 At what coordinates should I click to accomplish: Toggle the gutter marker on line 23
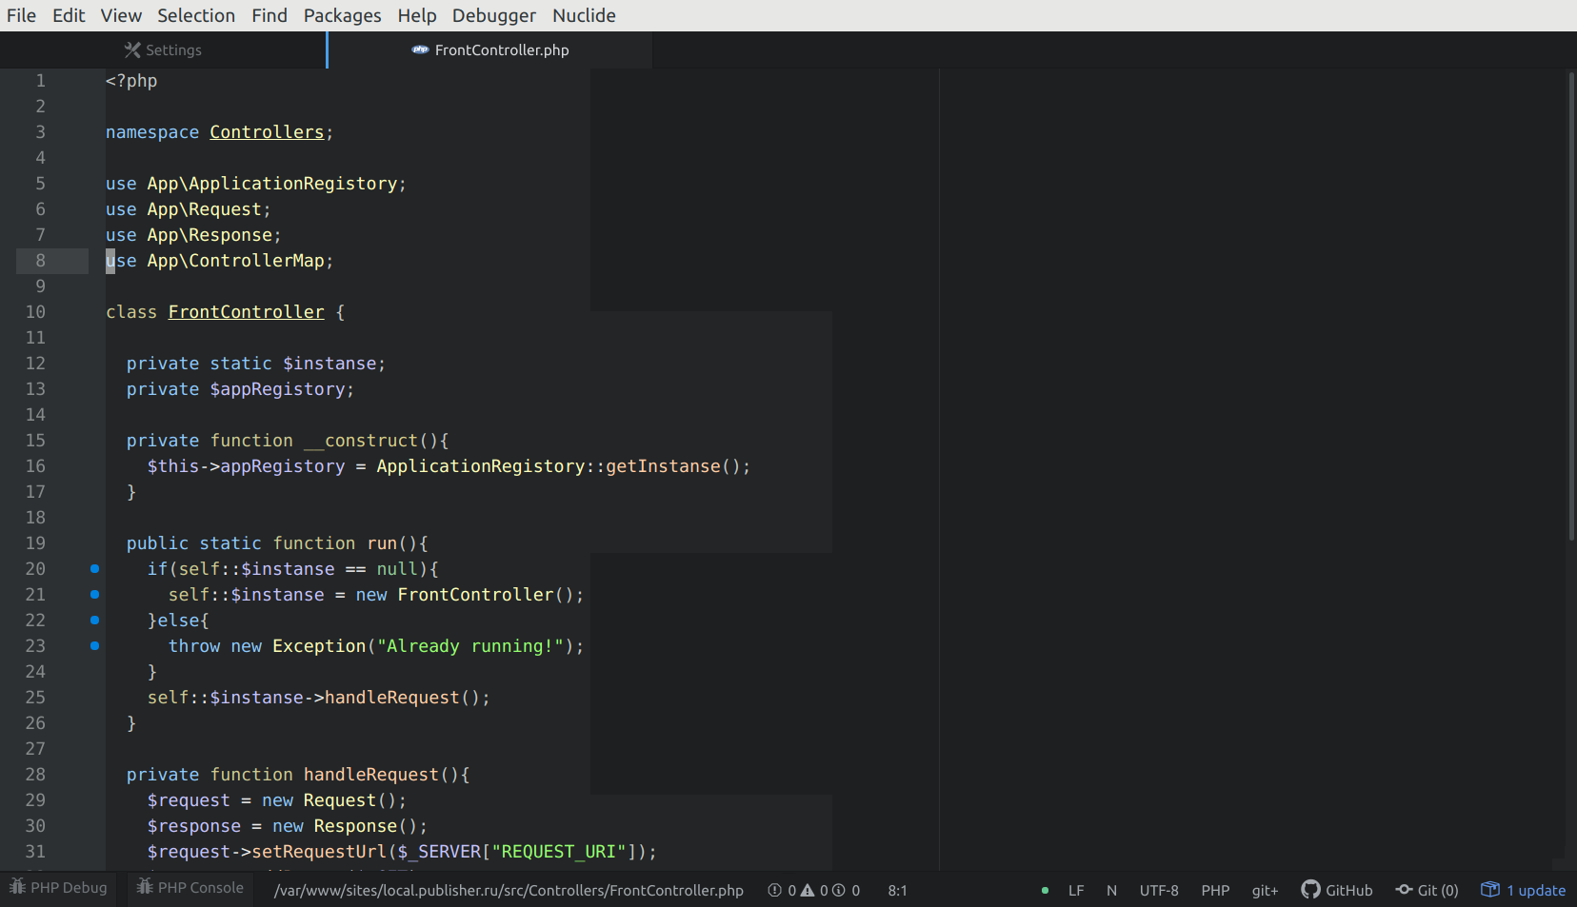pyautogui.click(x=94, y=645)
